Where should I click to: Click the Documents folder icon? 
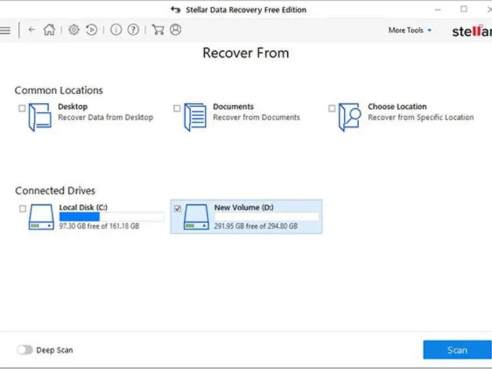tap(195, 117)
